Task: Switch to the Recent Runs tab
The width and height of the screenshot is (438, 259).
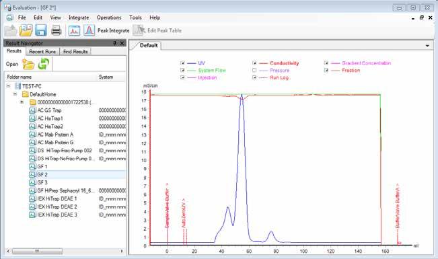Action: point(42,52)
